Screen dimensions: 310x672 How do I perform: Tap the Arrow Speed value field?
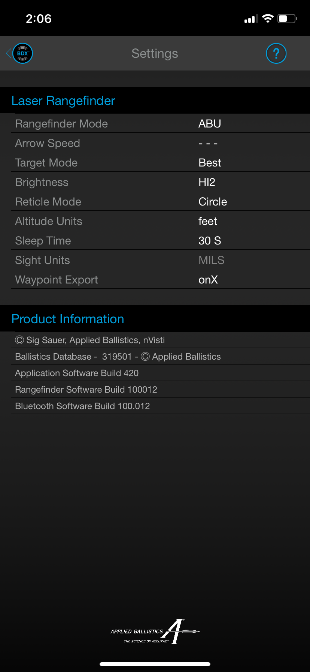coord(208,143)
